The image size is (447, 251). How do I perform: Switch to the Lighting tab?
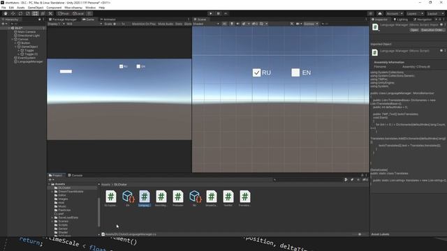click(400, 20)
